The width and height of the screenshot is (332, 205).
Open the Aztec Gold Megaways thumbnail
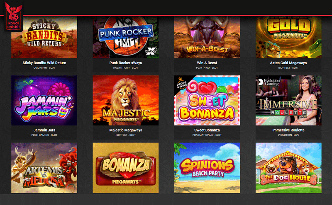(x=288, y=37)
